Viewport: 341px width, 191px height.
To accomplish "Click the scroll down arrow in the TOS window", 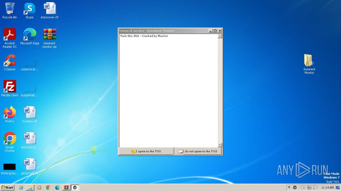I will pos(220,145).
